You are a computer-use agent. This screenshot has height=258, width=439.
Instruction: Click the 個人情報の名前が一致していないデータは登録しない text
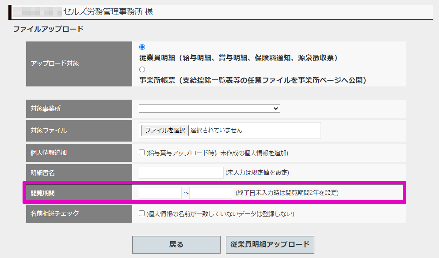[x=220, y=214]
